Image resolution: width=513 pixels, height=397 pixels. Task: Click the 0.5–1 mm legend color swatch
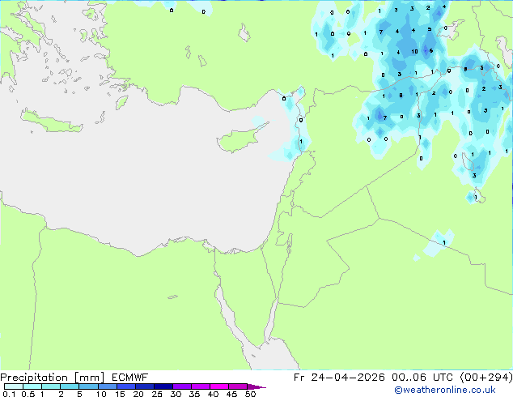pos(32,386)
